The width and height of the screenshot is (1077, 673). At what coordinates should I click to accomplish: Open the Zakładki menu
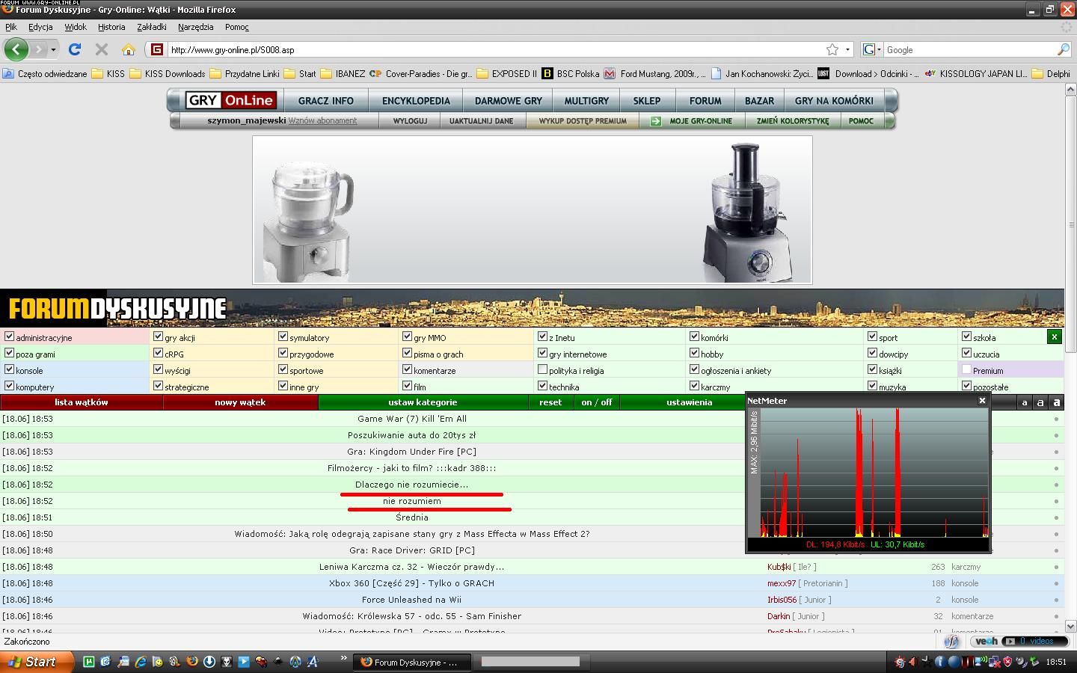[151, 27]
